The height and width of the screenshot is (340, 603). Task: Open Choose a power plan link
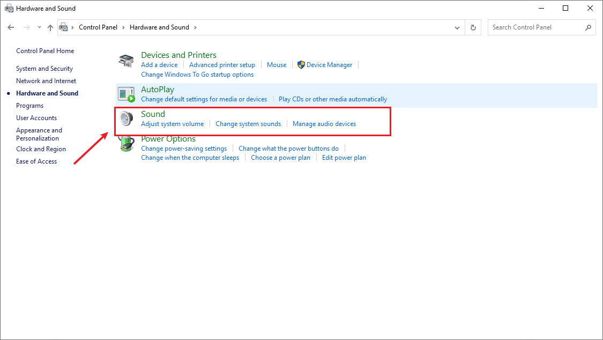pos(280,158)
